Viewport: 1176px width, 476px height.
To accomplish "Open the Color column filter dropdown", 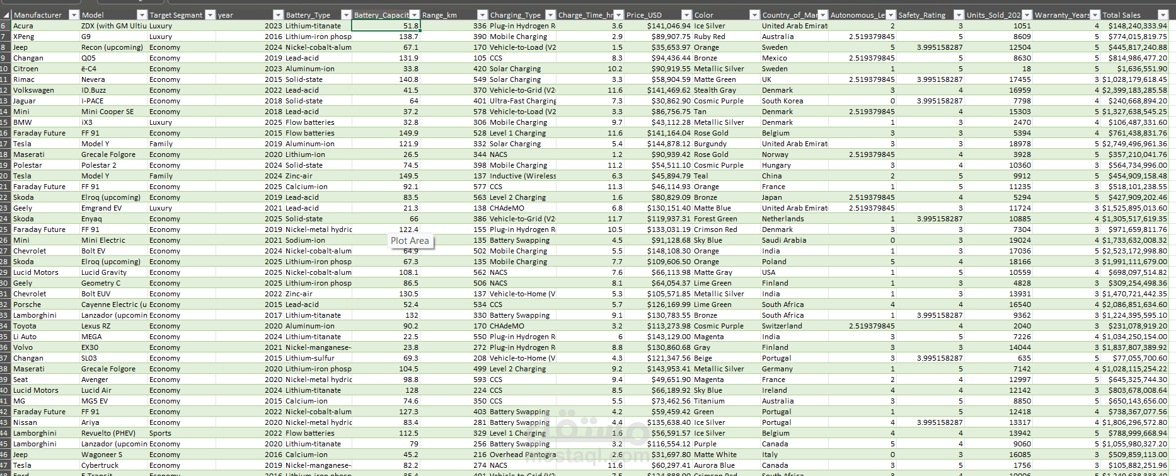I will point(754,15).
